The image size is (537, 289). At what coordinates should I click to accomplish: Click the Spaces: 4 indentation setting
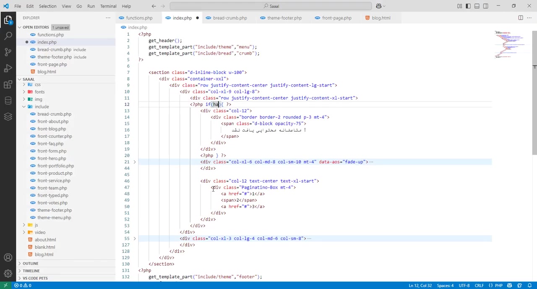[x=445, y=286]
